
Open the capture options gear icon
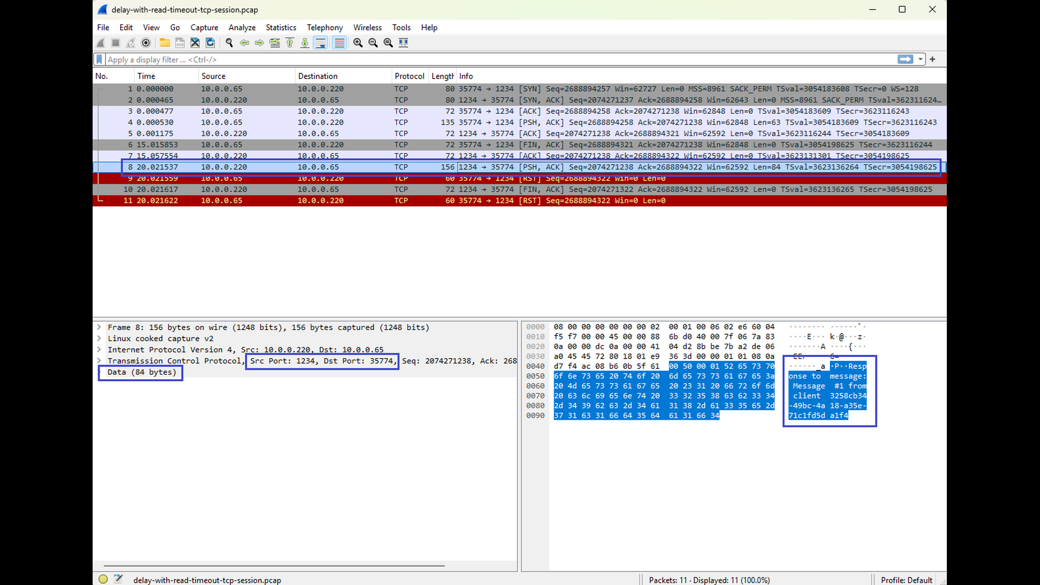pyautogui.click(x=146, y=43)
